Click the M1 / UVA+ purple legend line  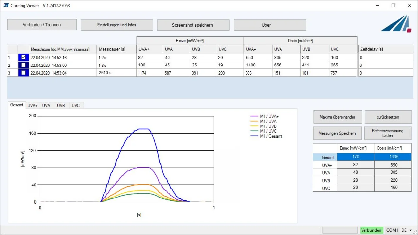[255, 116]
